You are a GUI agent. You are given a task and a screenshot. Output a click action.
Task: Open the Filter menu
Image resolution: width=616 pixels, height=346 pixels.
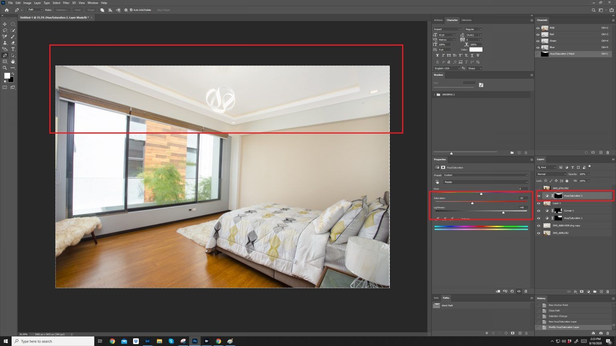66,3
